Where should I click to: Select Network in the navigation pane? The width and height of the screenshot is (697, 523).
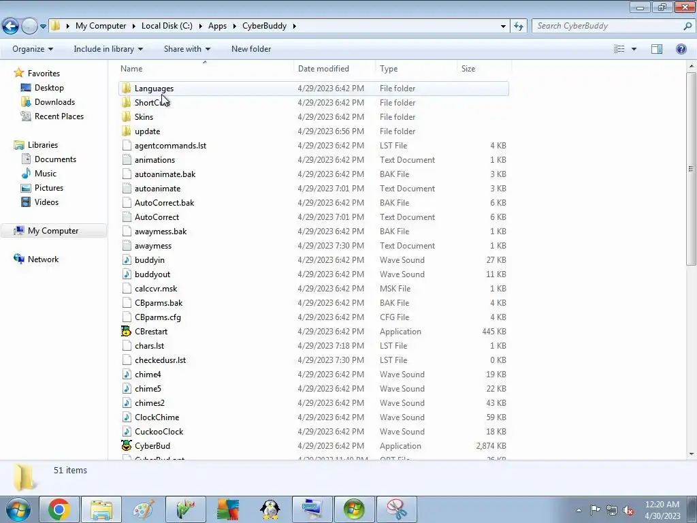click(43, 259)
